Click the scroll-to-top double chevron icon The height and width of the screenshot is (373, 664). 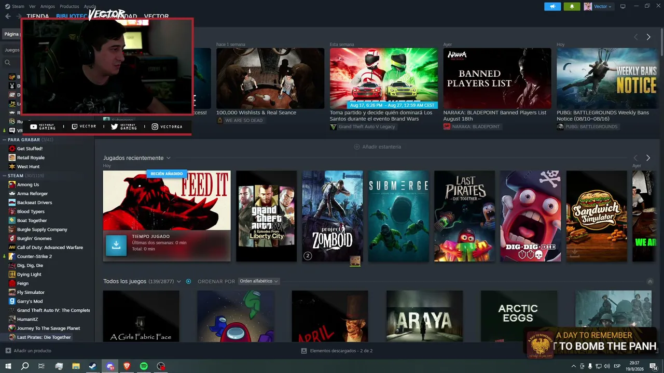650,281
